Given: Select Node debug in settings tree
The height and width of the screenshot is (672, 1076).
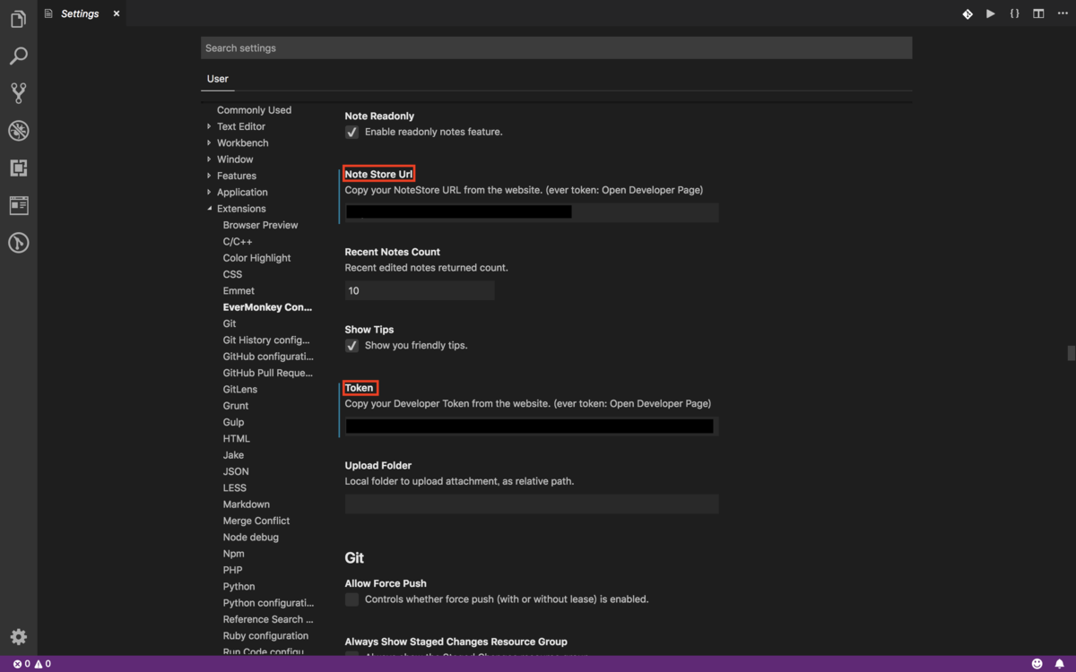Looking at the screenshot, I should tap(251, 537).
